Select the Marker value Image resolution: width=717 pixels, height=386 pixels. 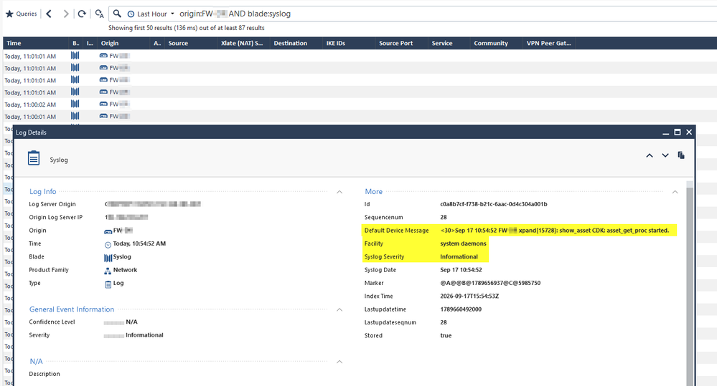click(x=490, y=283)
